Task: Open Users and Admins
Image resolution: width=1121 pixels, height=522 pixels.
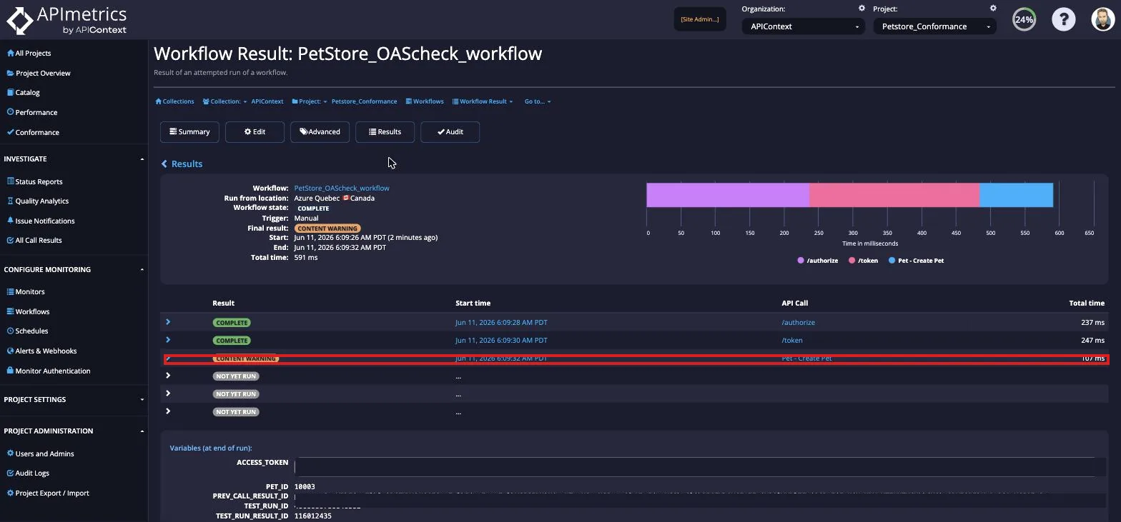Action: [40, 453]
